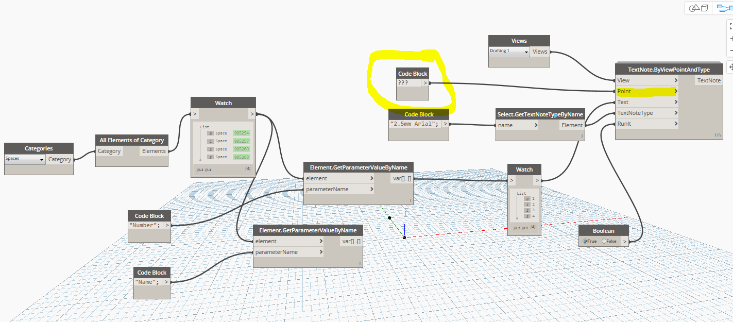Click the output arrow of the Spaces Watch node
733x322 pixels.
[x=251, y=114]
